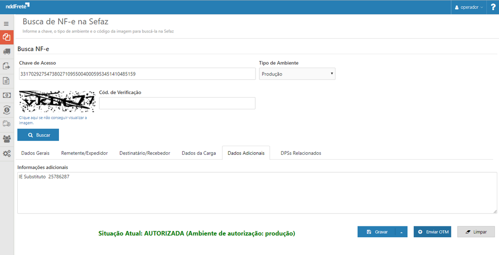Select the highlighted NF-e documents icon in sidebar

tap(6, 37)
